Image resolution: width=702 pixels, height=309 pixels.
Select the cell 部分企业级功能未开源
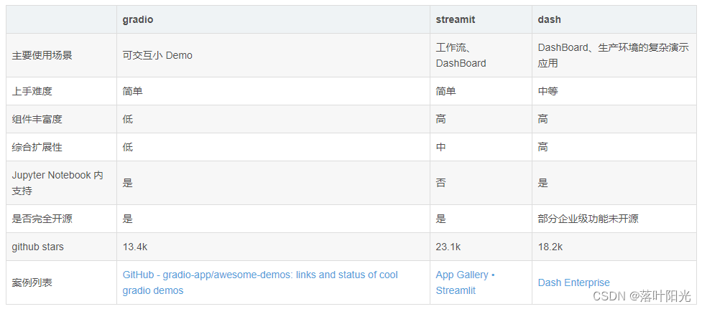click(x=588, y=219)
